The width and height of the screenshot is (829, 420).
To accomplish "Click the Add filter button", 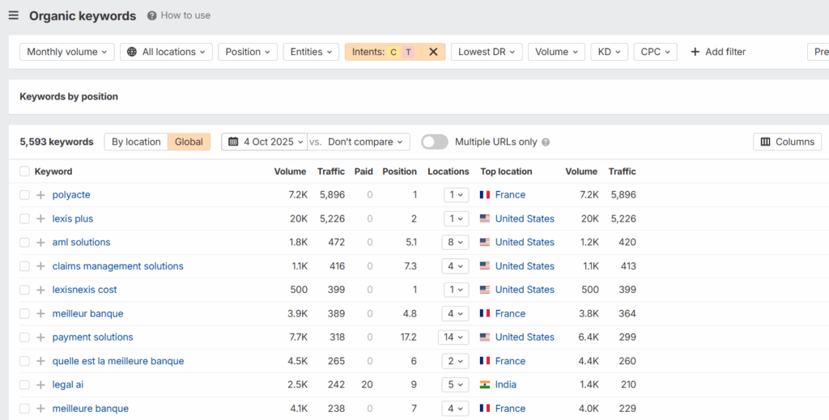I will (x=717, y=52).
